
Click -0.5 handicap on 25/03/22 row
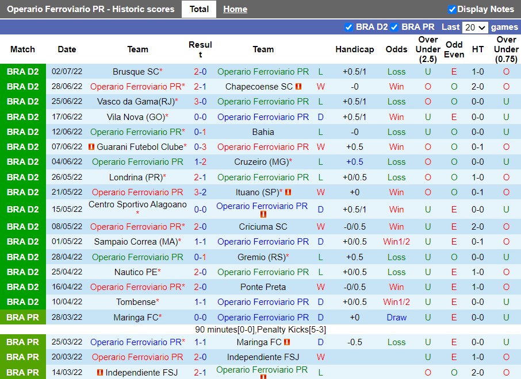click(x=355, y=342)
